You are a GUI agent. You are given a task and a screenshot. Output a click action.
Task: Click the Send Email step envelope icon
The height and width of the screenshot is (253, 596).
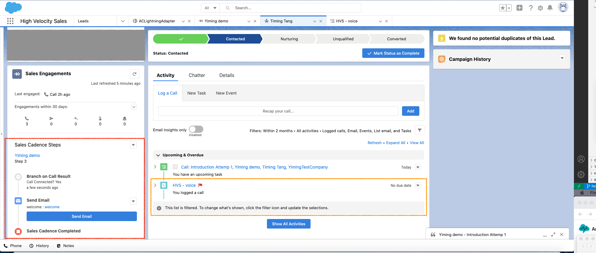coord(18,201)
